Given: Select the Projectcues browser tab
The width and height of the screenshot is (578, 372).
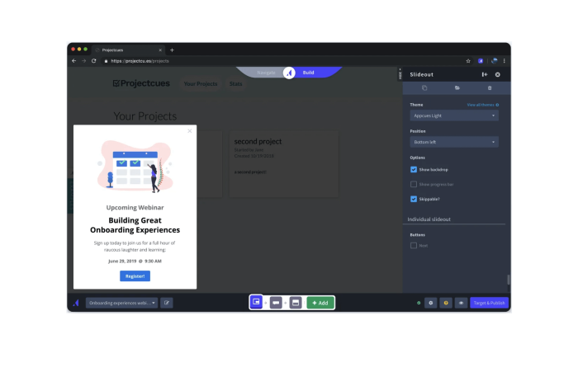Looking at the screenshot, I should [x=128, y=49].
